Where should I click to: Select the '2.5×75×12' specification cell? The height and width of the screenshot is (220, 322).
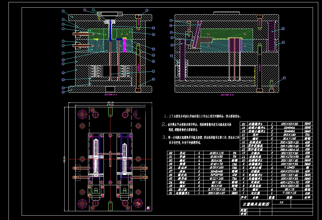[x=216, y=189]
